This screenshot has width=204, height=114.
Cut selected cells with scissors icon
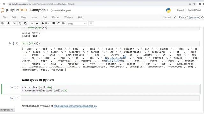15,23
